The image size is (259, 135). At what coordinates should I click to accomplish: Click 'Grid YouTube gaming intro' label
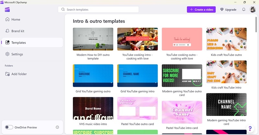(x=137, y=91)
